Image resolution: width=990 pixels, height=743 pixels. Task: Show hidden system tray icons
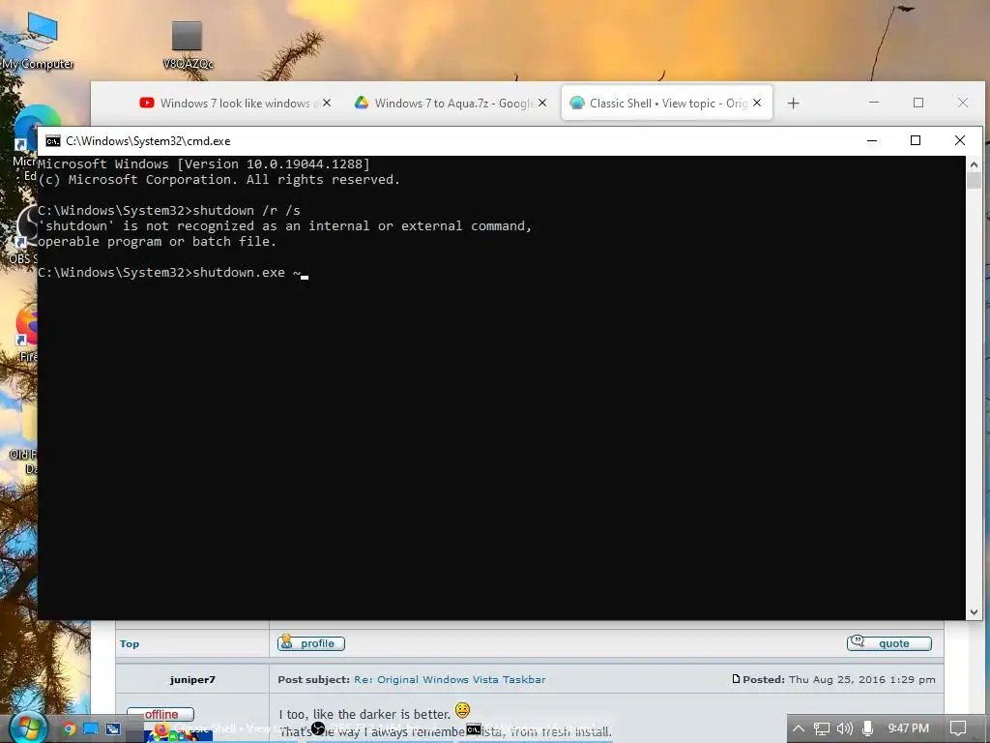799,728
